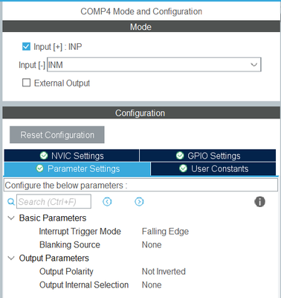Switch to the GPIO Settings tab
The image size is (281, 298).
(207, 156)
